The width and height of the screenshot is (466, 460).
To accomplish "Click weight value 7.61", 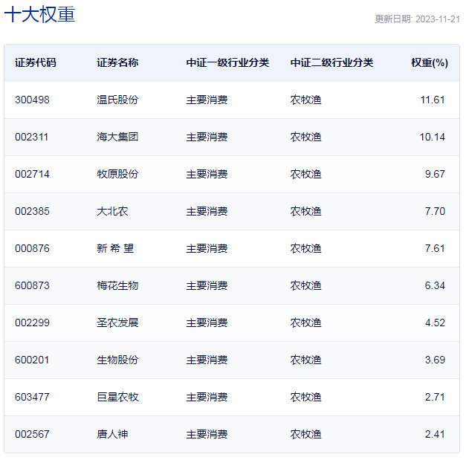I will tap(435, 248).
